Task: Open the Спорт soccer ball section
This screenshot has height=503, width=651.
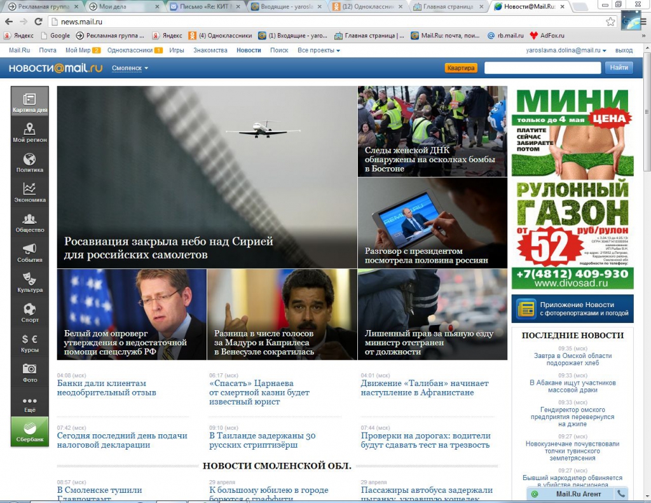Action: tap(29, 312)
